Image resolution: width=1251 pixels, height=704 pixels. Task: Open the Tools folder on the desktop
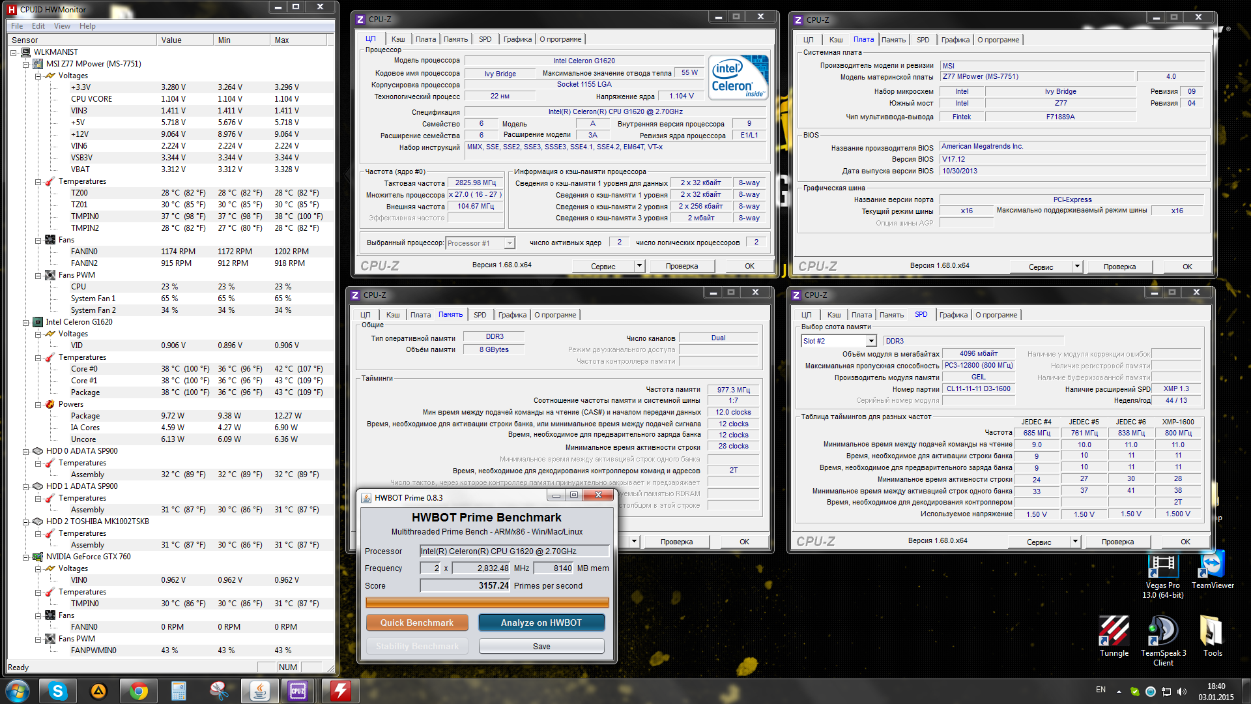coord(1213,637)
